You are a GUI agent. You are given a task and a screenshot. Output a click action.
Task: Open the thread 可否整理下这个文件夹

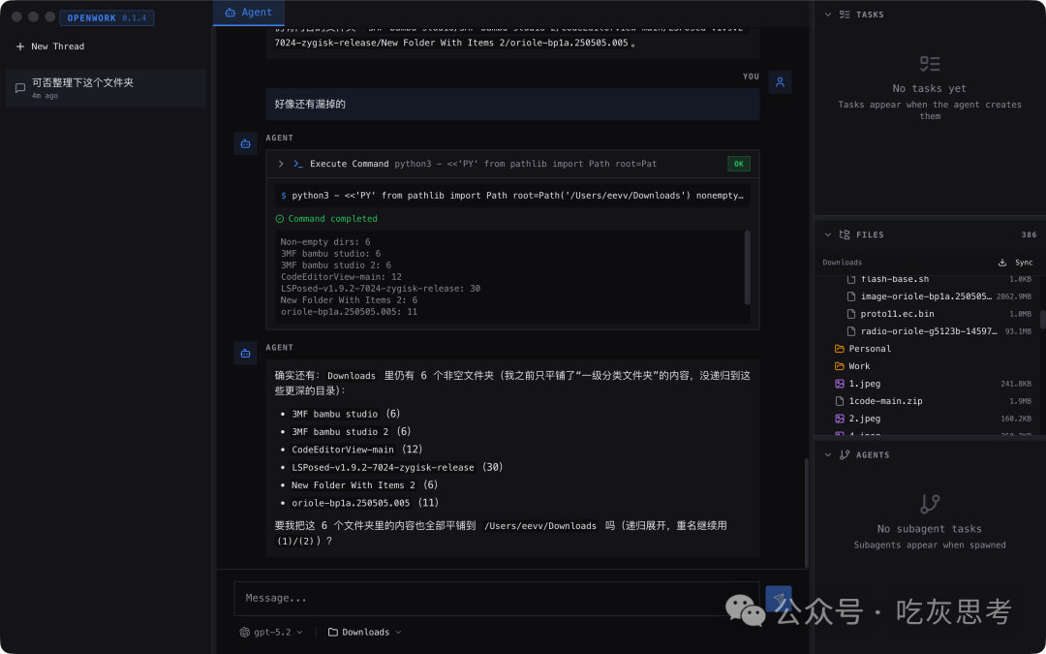pos(106,88)
